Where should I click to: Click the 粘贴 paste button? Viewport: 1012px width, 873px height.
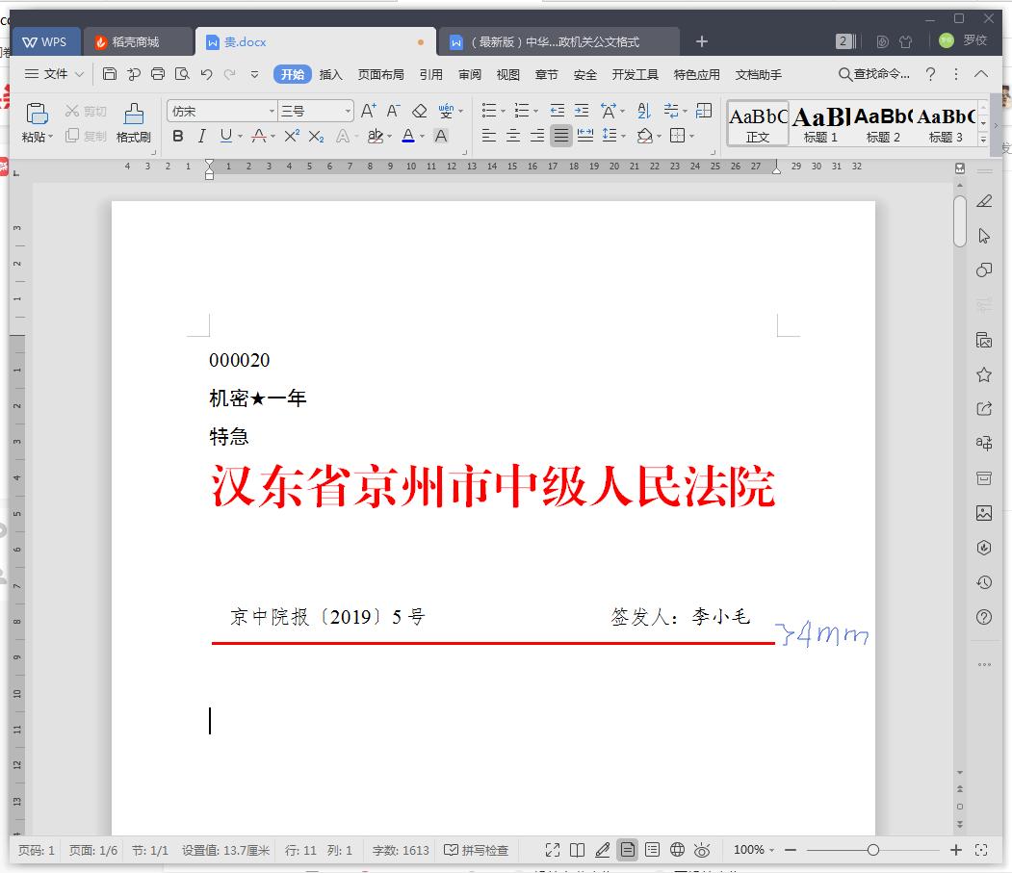pyautogui.click(x=36, y=120)
